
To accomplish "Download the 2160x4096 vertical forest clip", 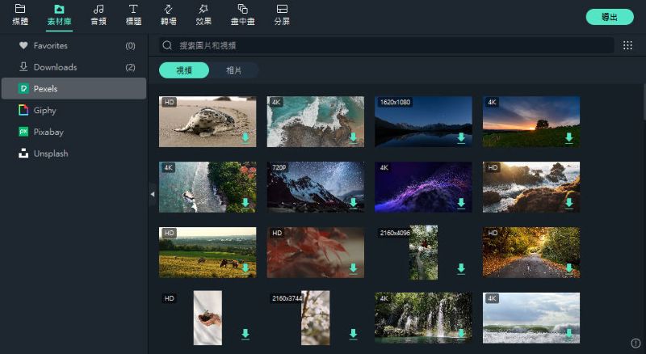I will 461,268.
